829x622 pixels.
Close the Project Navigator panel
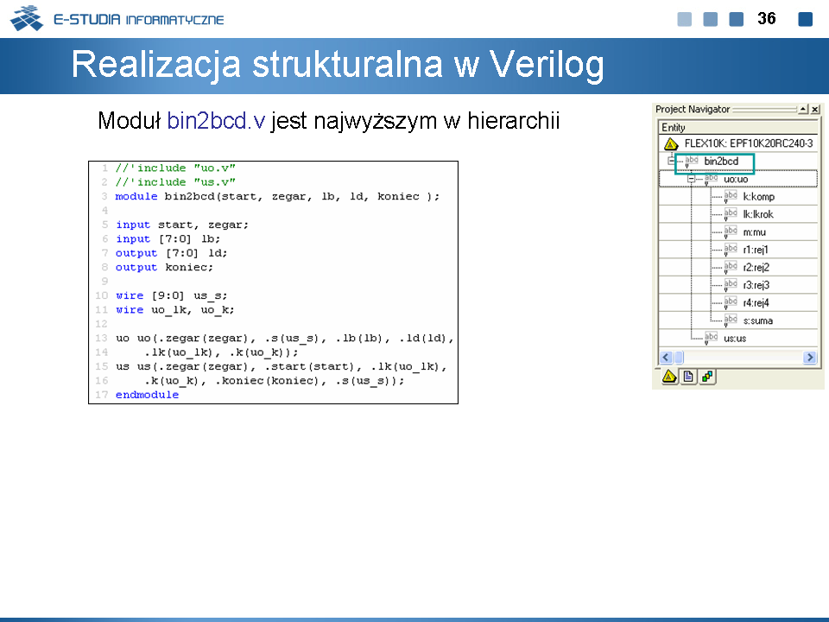point(815,110)
